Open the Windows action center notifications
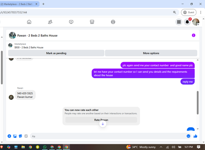The width and height of the screenshot is (205, 150). (198, 147)
